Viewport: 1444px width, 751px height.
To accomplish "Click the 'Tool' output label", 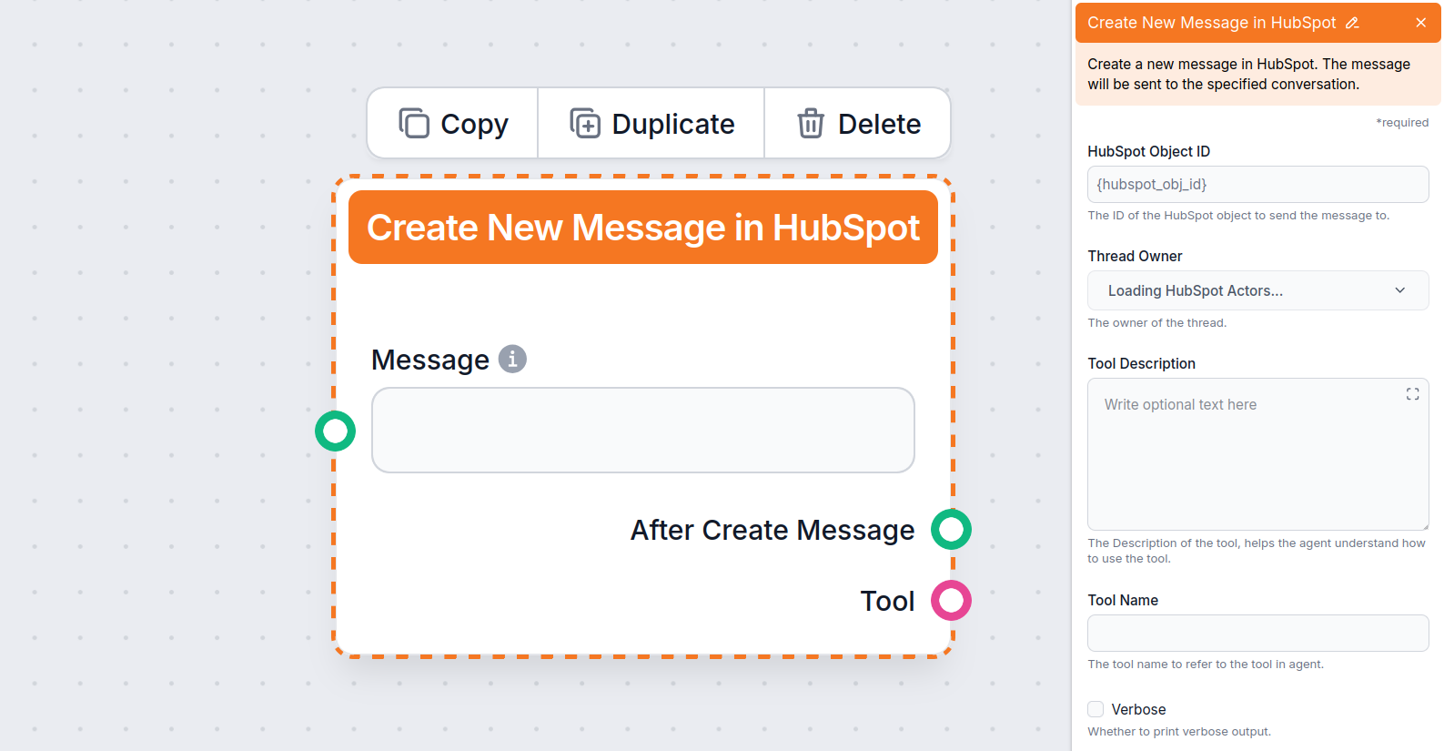I will pos(887,601).
